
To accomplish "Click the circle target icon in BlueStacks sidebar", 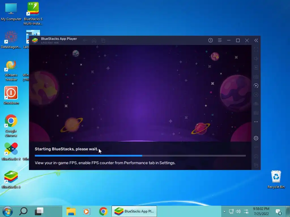I will coord(256,95).
